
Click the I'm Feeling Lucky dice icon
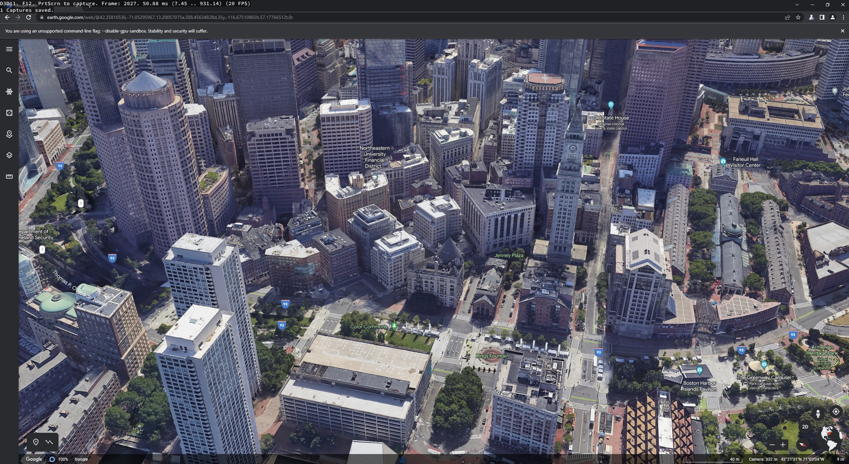click(x=9, y=113)
